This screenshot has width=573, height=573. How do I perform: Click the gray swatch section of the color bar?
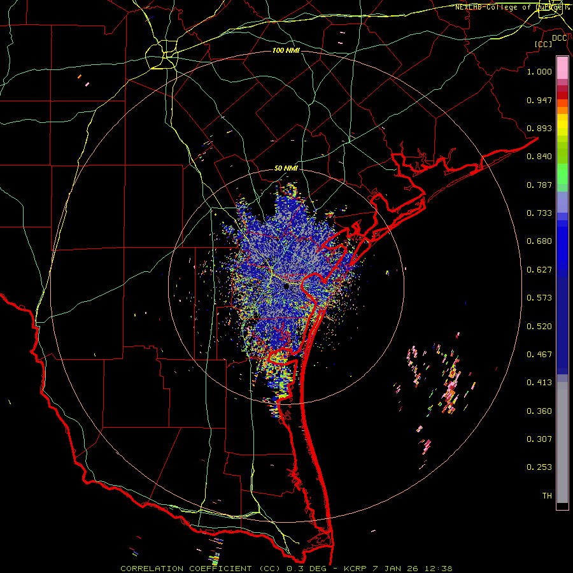pos(562,442)
